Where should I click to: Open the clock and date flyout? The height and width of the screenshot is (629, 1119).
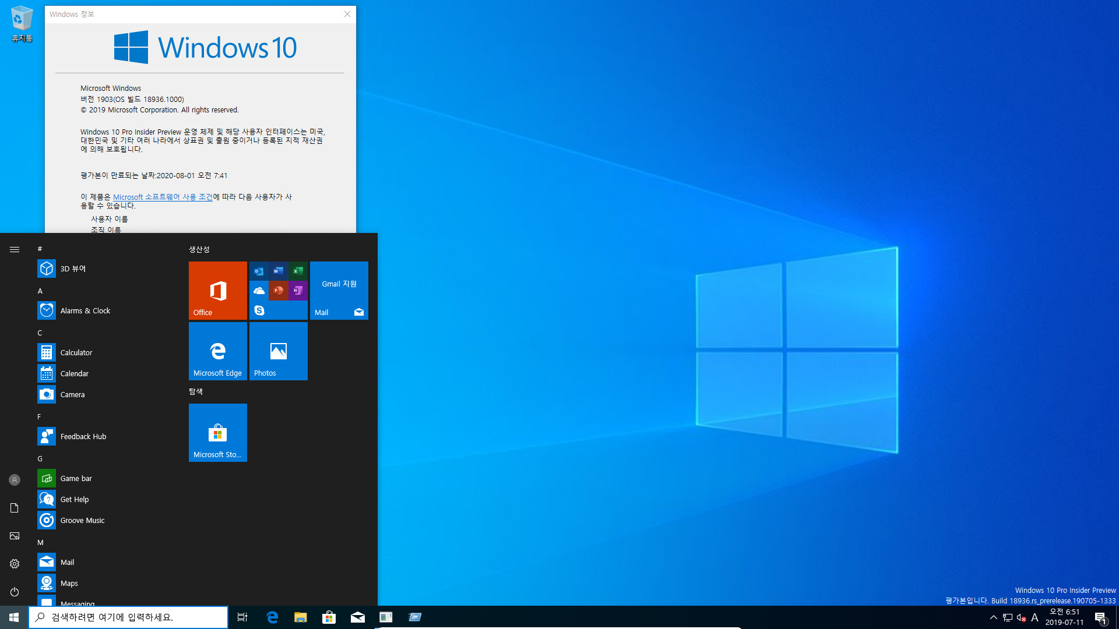[1065, 617]
